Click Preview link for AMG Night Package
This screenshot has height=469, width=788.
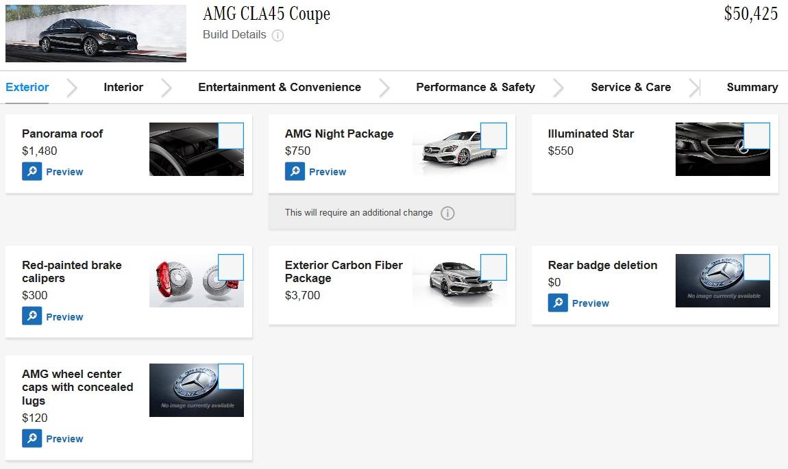(327, 172)
